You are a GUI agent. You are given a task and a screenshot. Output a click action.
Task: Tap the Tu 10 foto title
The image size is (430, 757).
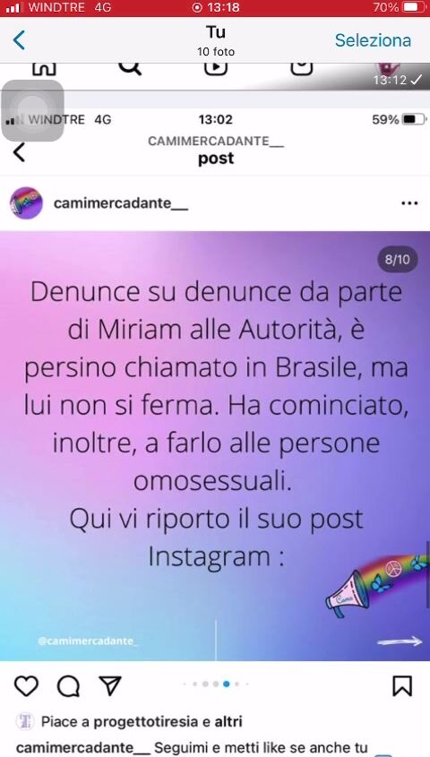point(216,40)
